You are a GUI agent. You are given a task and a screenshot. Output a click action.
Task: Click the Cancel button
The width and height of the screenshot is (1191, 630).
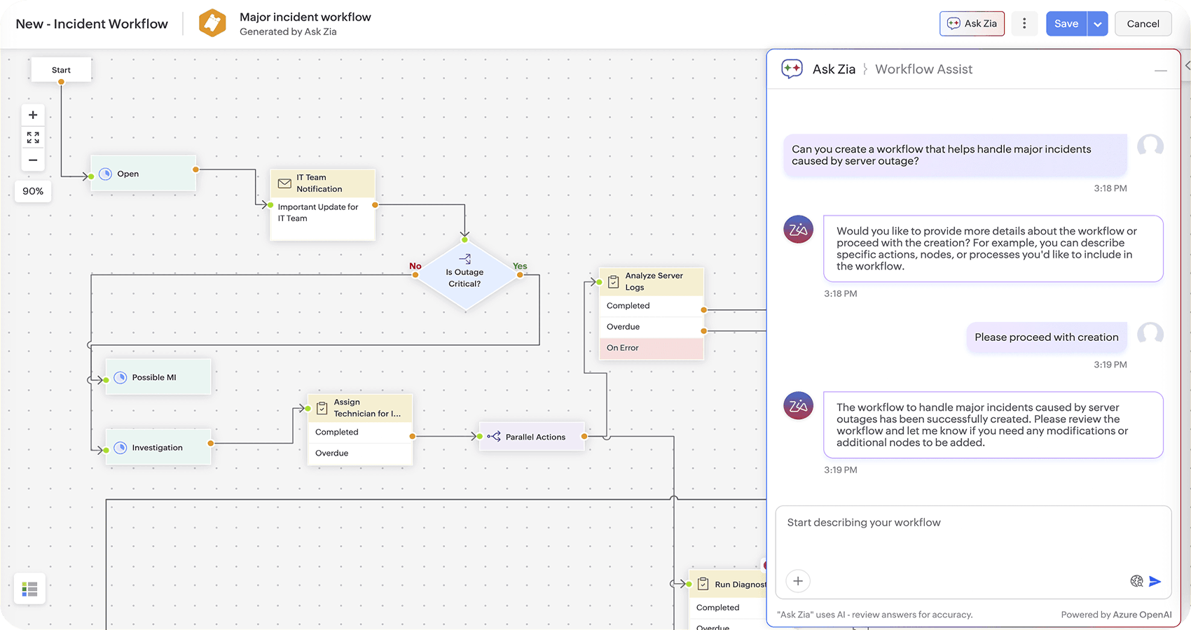1143,23
